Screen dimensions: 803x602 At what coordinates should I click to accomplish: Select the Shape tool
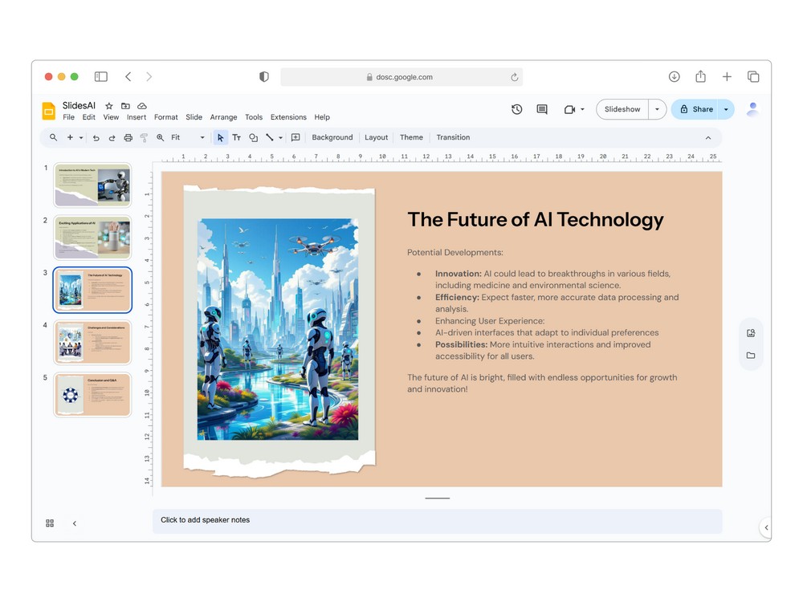254,137
